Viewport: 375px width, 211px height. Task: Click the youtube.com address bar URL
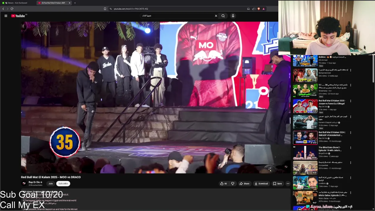(x=131, y=9)
